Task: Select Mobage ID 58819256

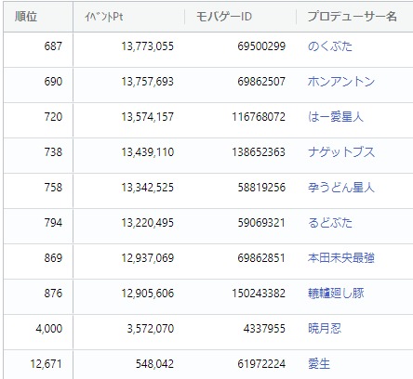Action: pos(261,188)
